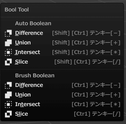This screenshot has height=124, width=126.
Task: Click the Brush Boolean Slice icon
Action: (x=8, y=114)
